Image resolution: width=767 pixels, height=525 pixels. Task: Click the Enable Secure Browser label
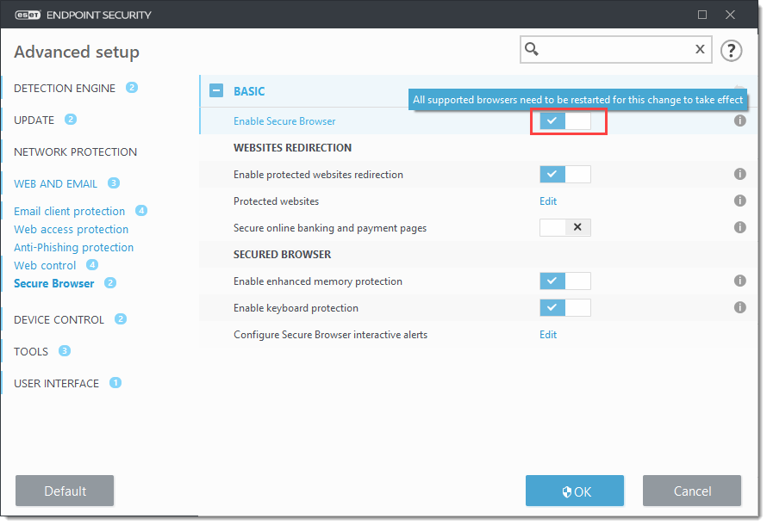point(284,121)
